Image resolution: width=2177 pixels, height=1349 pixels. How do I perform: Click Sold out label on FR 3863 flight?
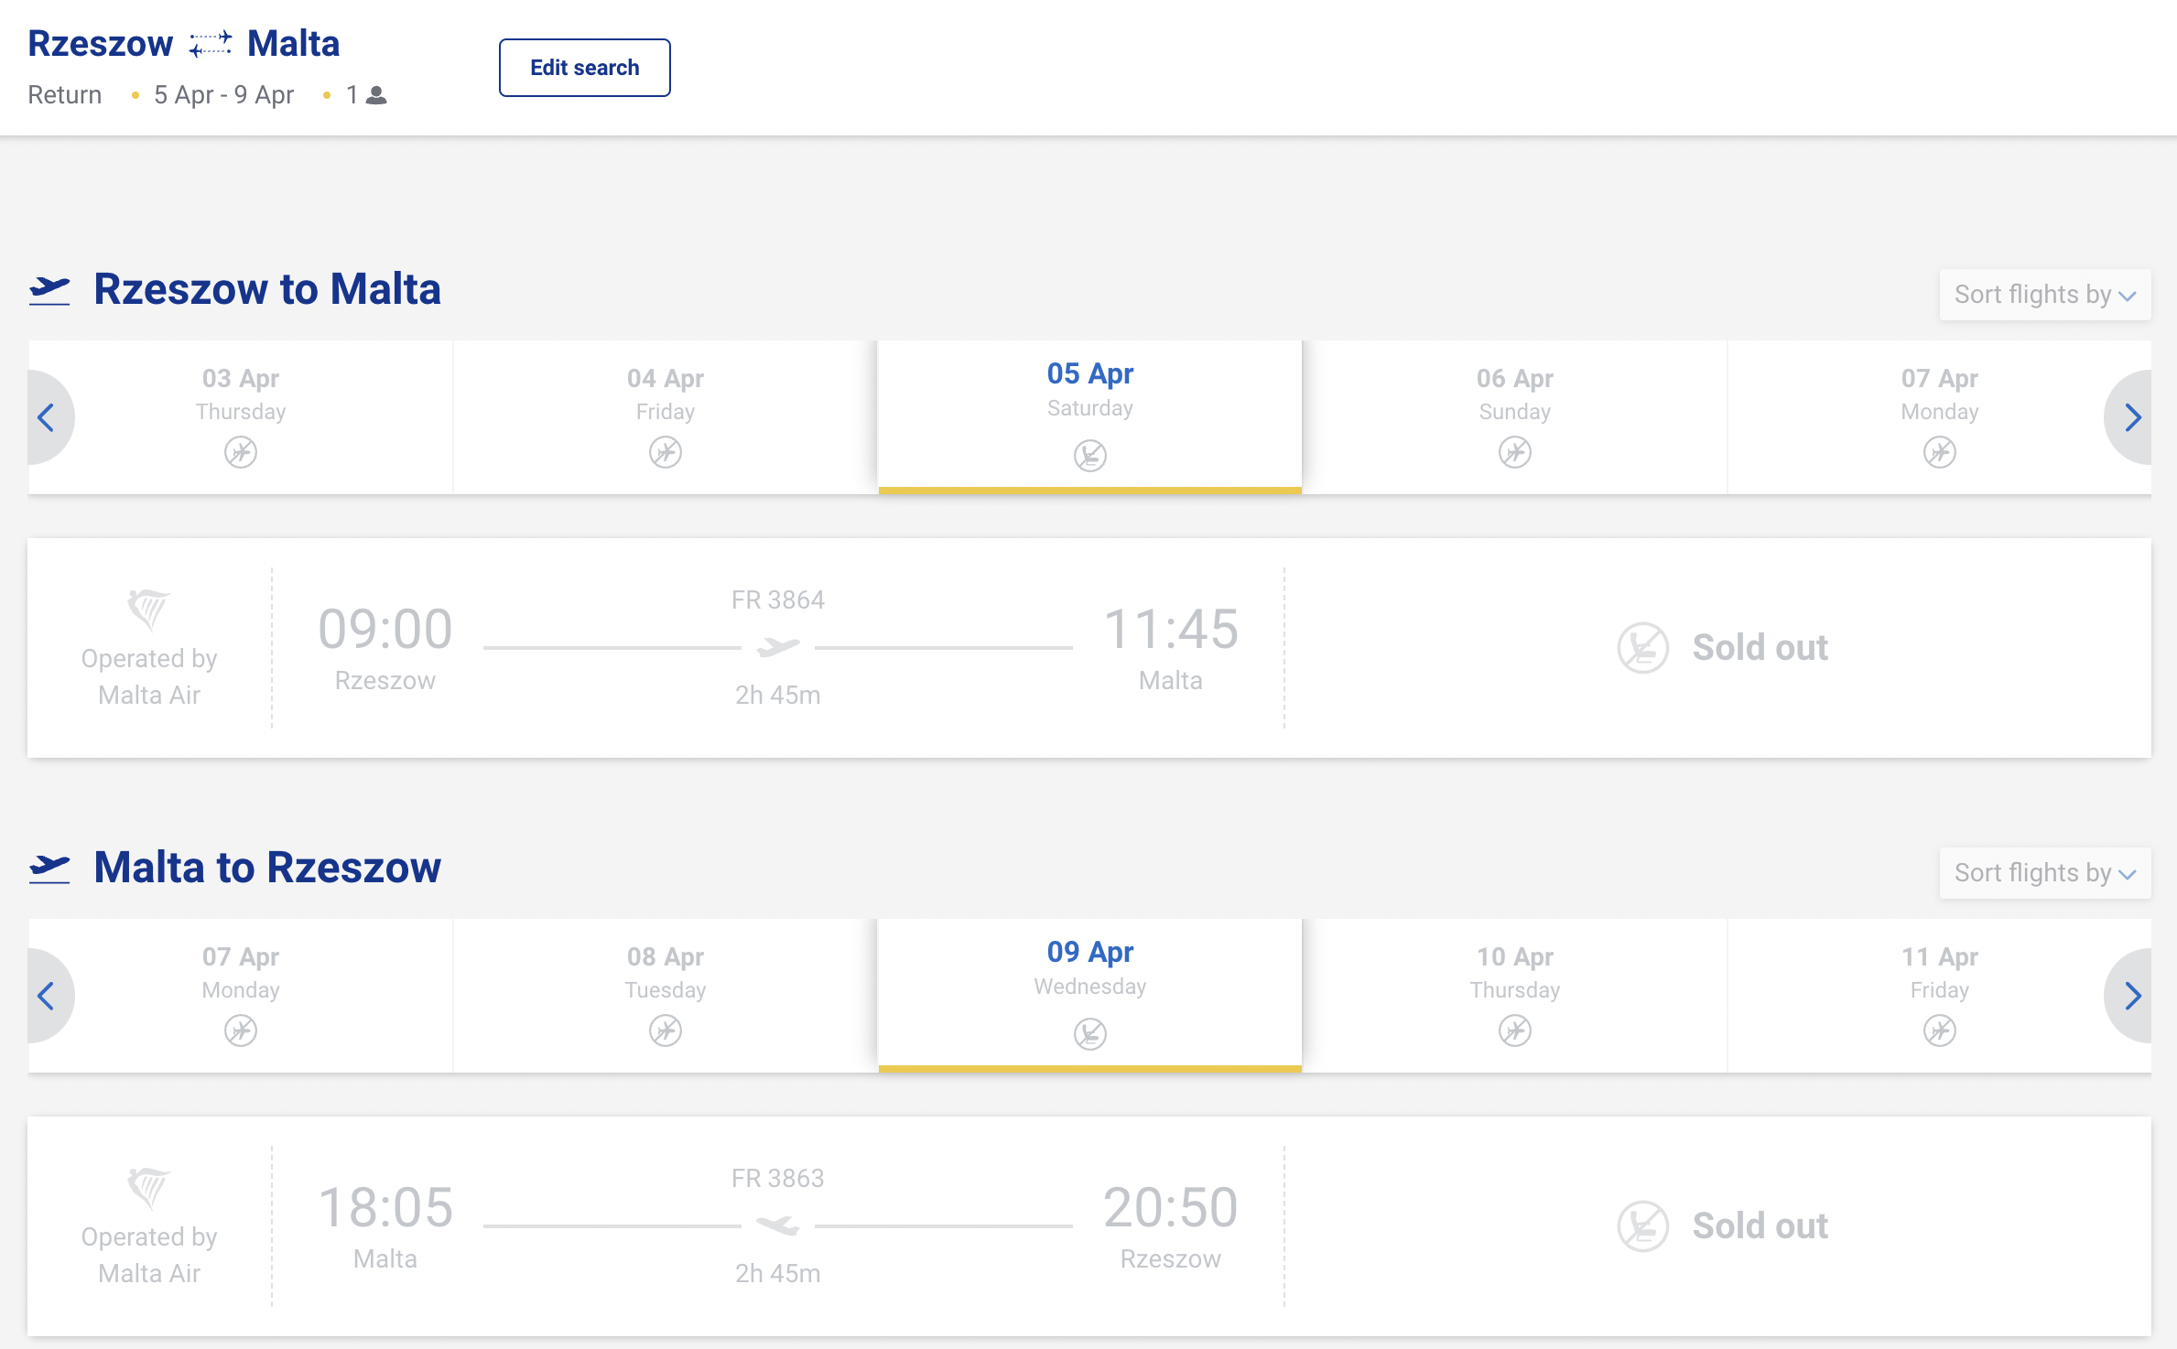[x=1760, y=1226]
